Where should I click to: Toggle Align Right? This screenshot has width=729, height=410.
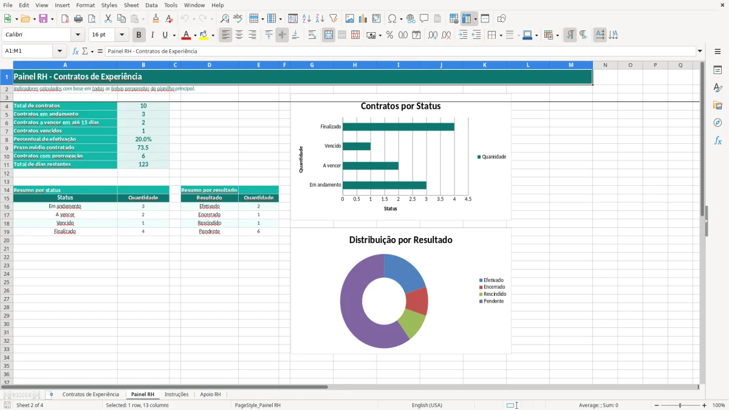point(253,35)
